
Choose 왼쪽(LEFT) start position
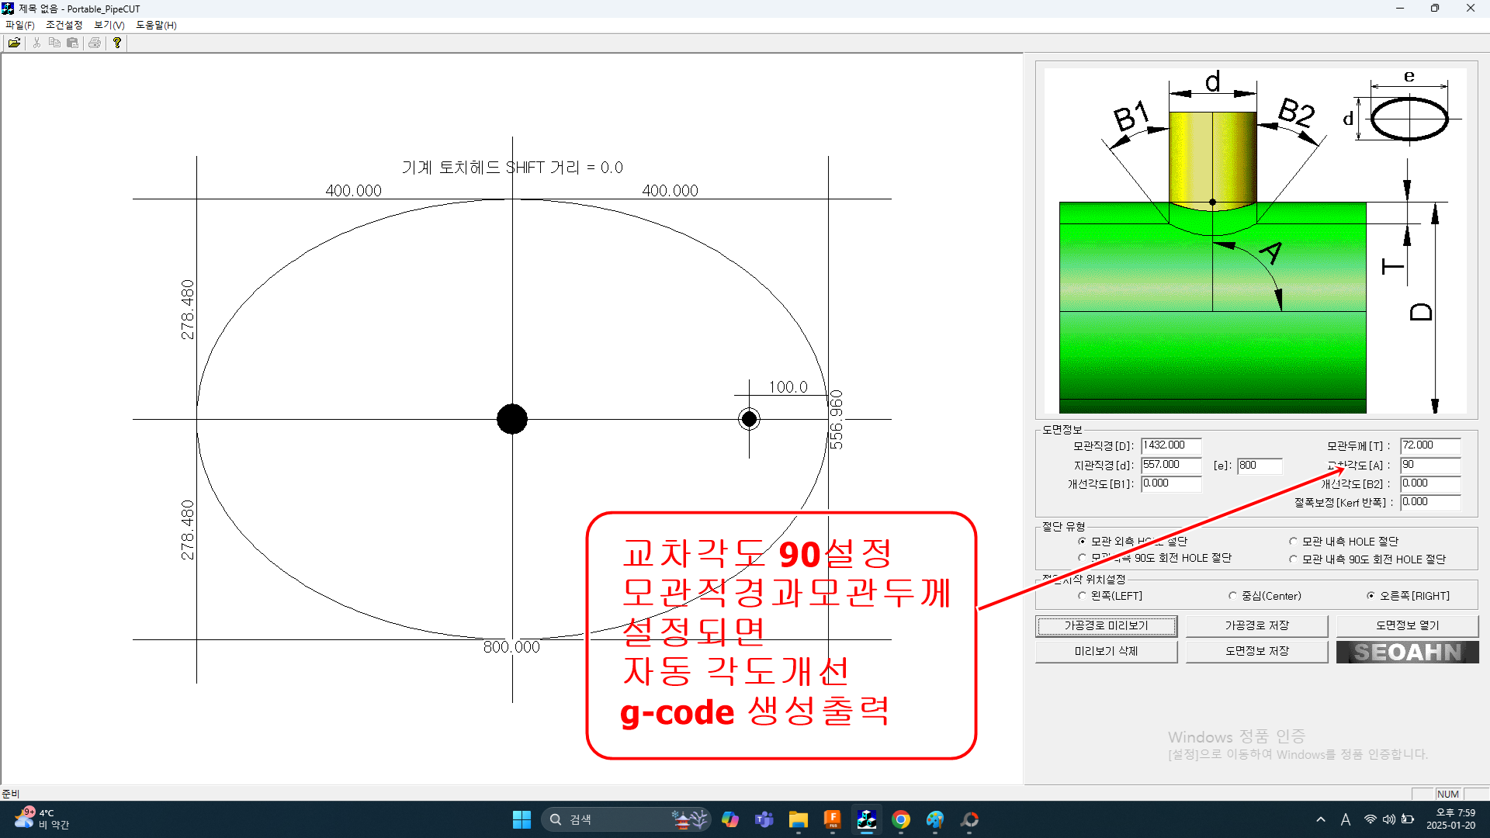point(1082,596)
